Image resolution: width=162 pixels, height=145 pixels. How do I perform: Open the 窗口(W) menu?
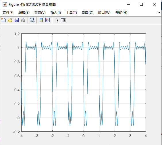(104, 13)
